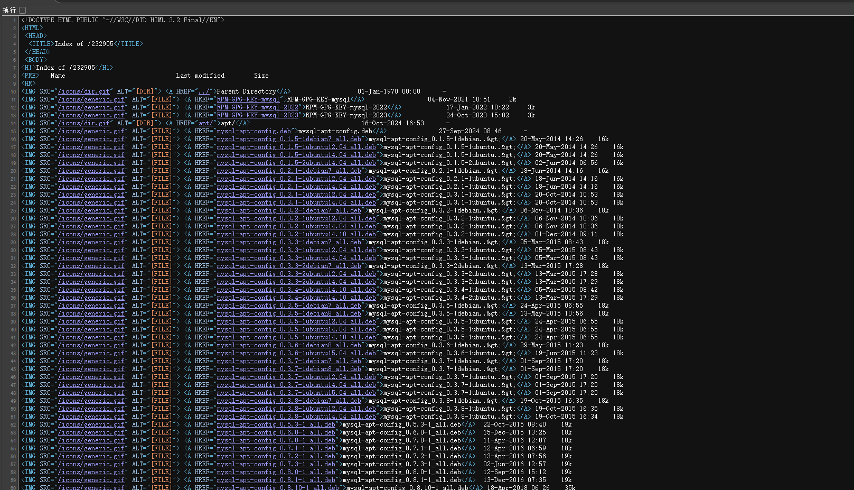This screenshot has width=854, height=490.
Task: Click the 'Parent Directory' anchor text
Action: point(246,91)
